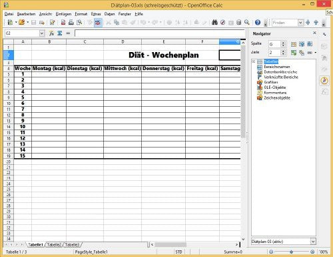Jump to Start icon in Navigator
333x257 pixels.
[x=302, y=44]
